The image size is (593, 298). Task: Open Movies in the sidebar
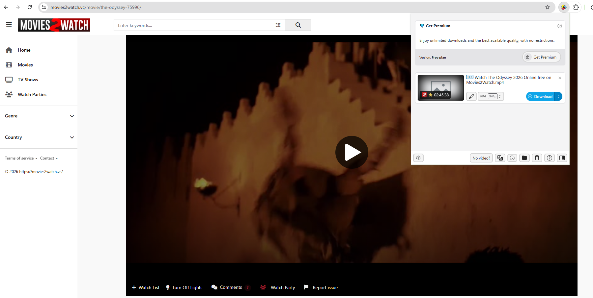click(25, 65)
